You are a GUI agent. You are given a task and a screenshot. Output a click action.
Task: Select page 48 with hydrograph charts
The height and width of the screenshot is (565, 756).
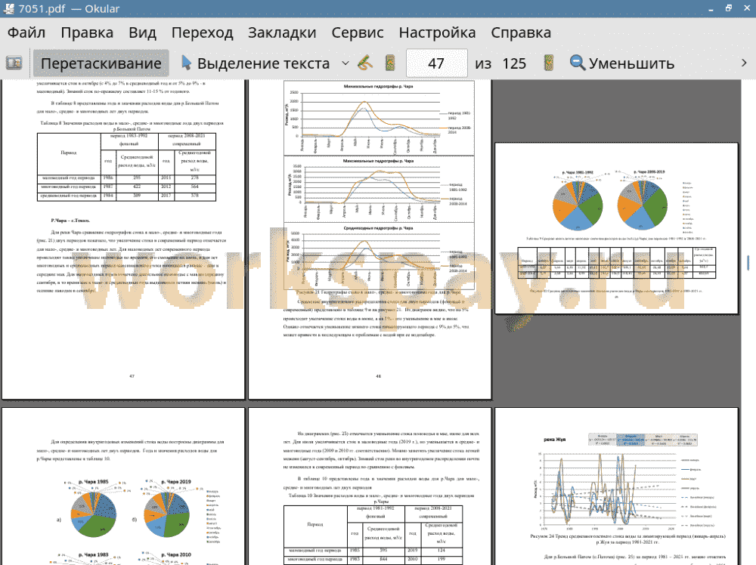pos(370,239)
